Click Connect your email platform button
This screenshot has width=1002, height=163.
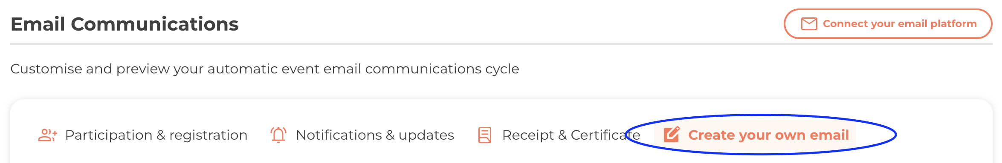(888, 24)
